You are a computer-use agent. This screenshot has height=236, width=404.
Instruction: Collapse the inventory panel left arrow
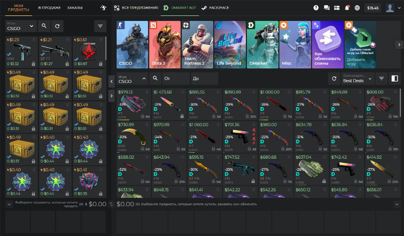[111, 81]
